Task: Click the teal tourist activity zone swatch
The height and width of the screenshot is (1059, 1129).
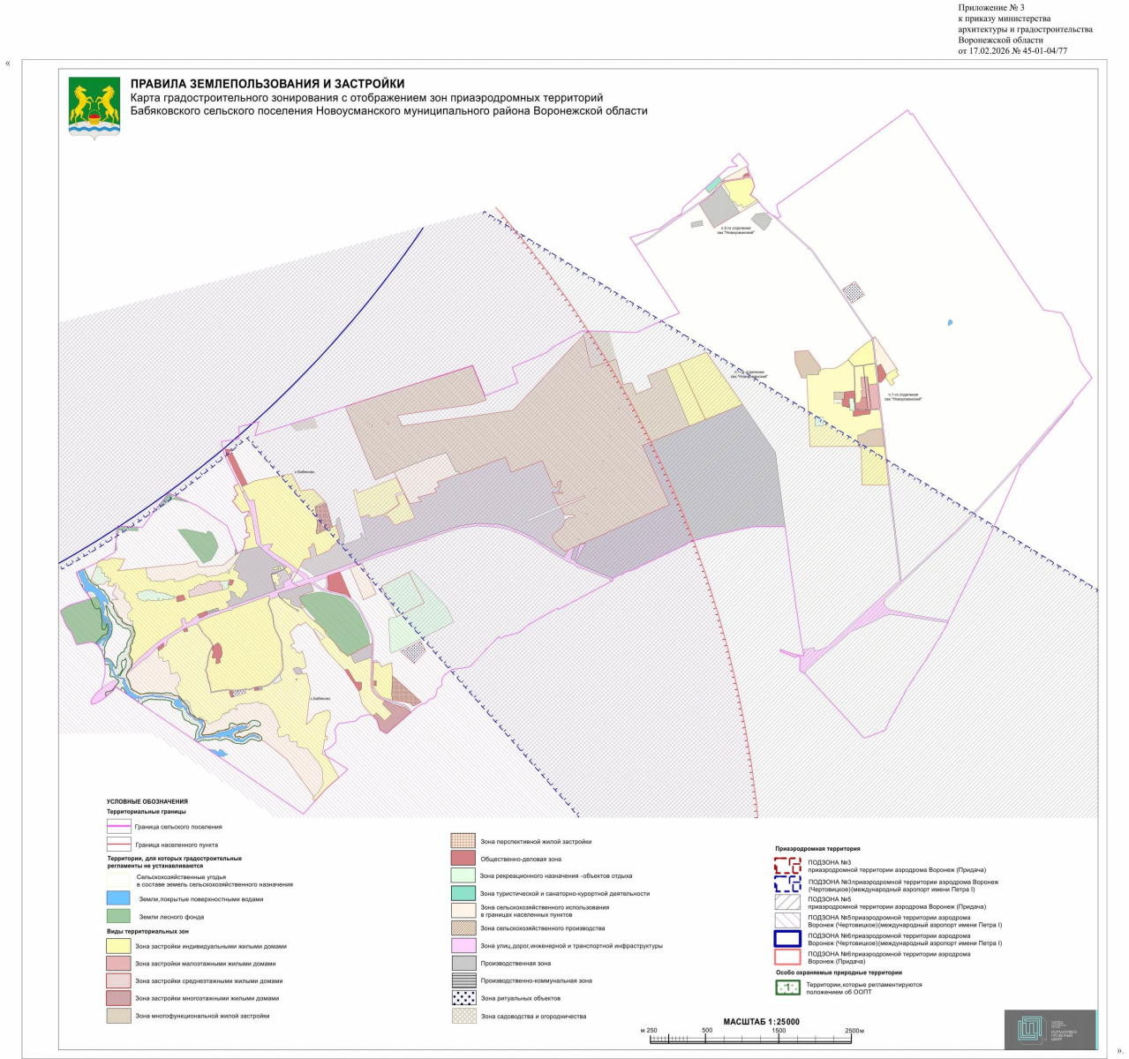Action: click(463, 893)
